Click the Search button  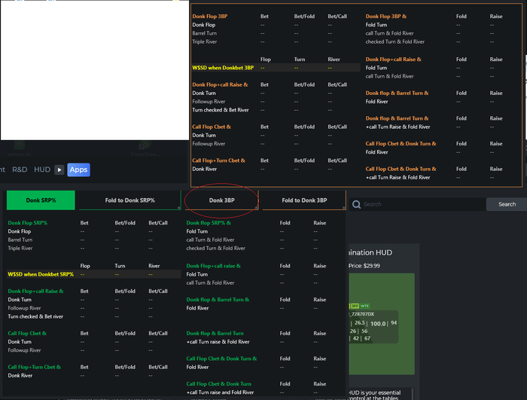click(507, 204)
